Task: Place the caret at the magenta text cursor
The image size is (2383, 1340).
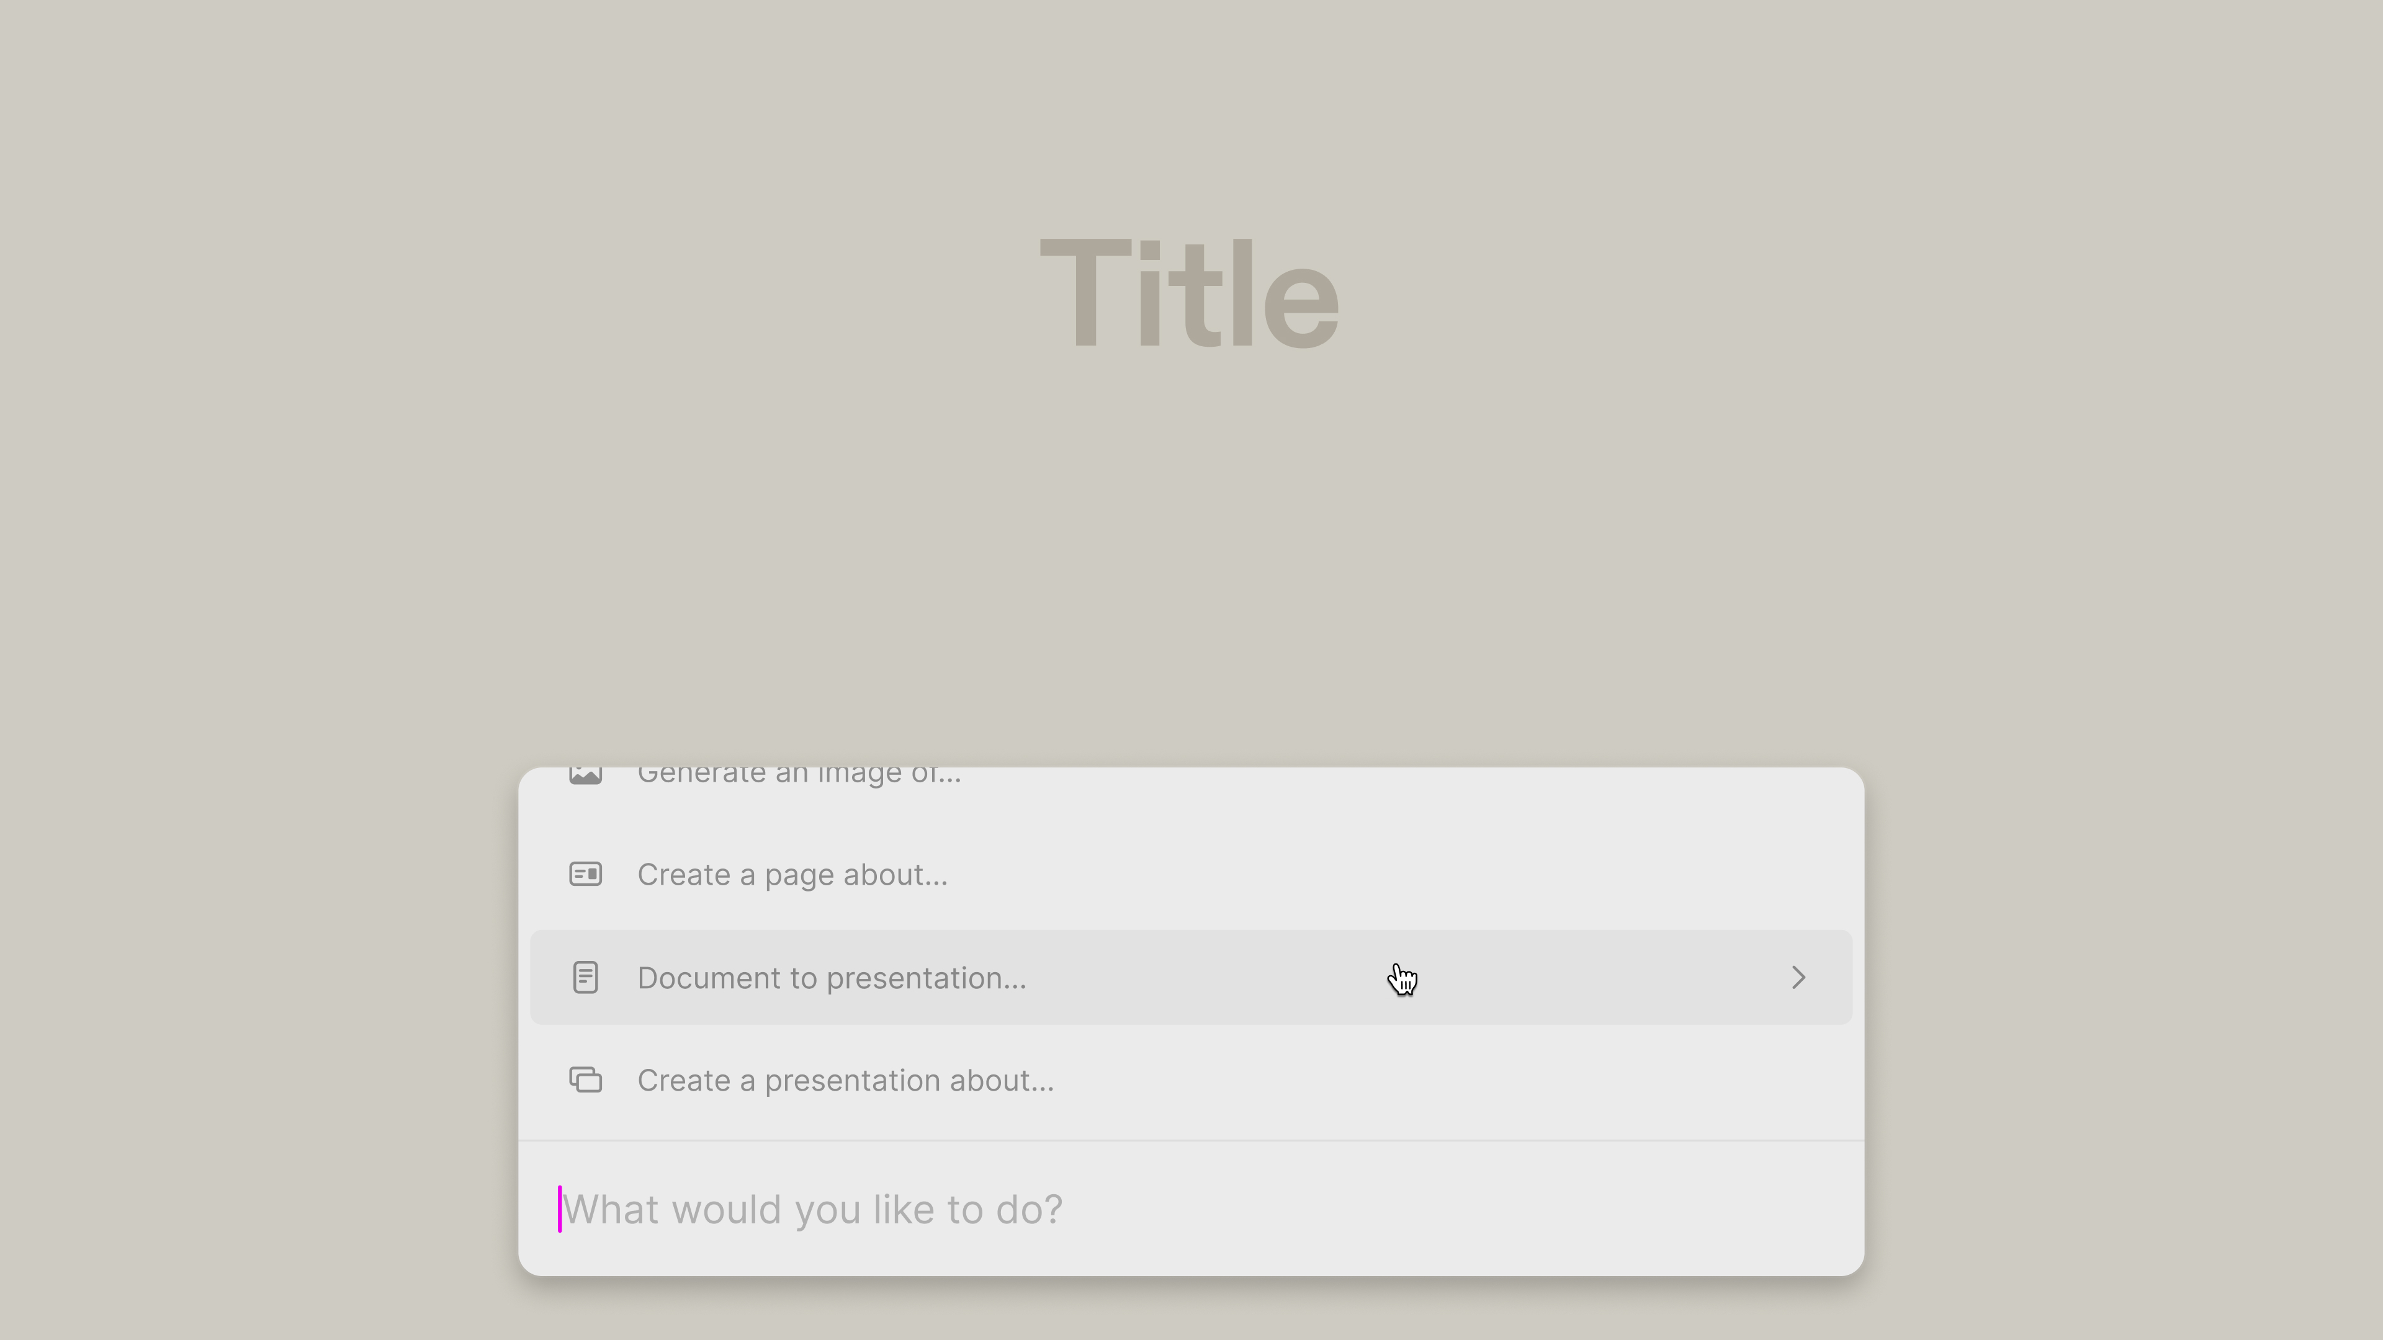Action: pyautogui.click(x=560, y=1208)
